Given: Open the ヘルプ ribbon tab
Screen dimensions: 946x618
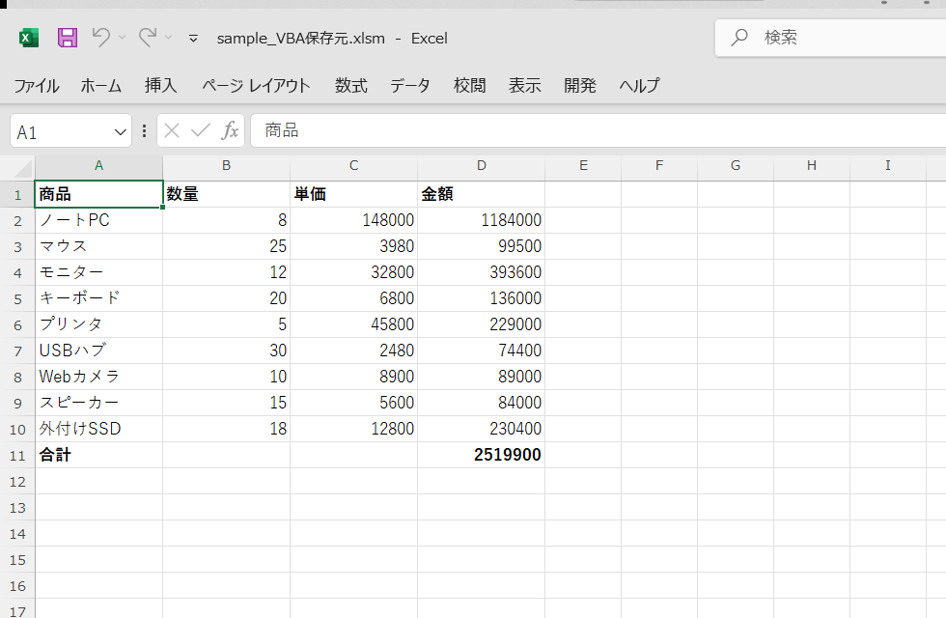Looking at the screenshot, I should 639,86.
